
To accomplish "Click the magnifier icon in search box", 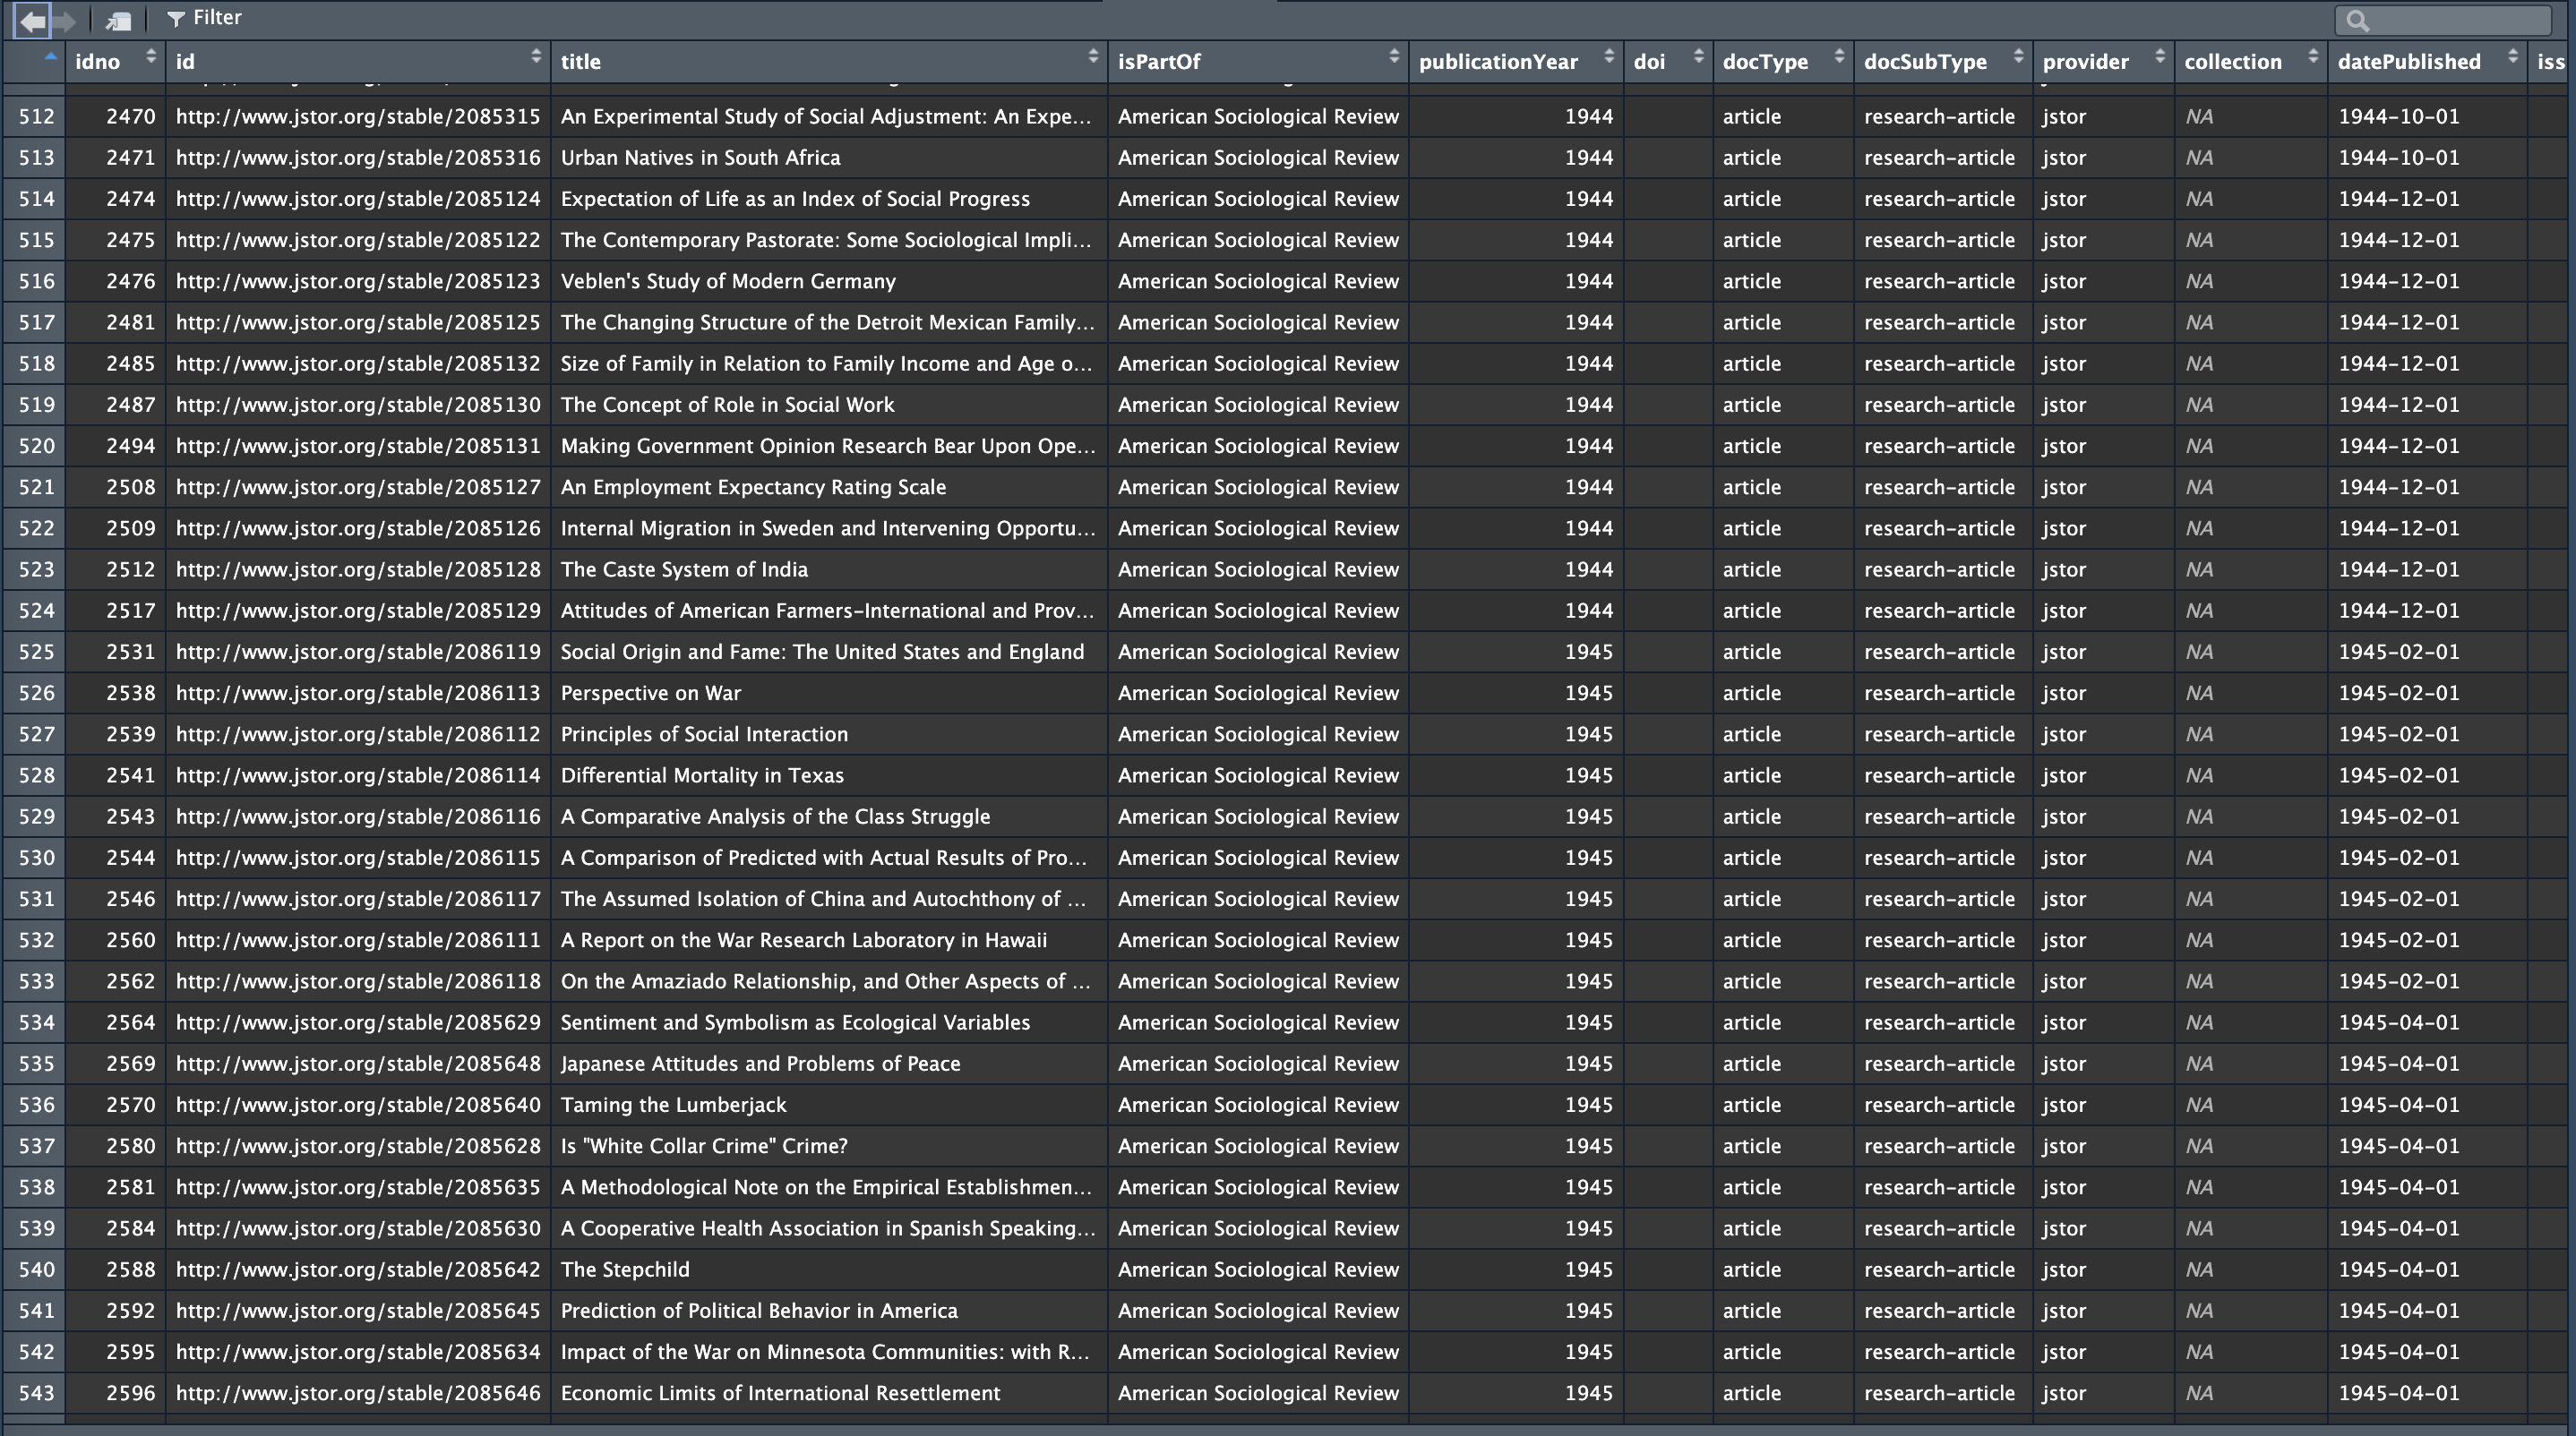I will pos(2358,20).
